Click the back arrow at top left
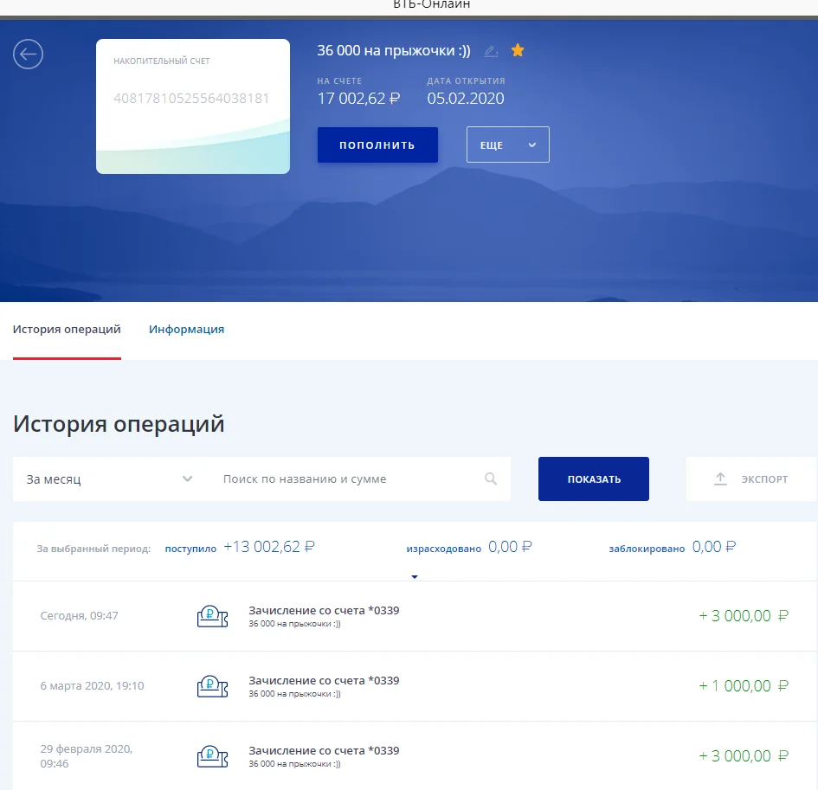 [x=28, y=54]
